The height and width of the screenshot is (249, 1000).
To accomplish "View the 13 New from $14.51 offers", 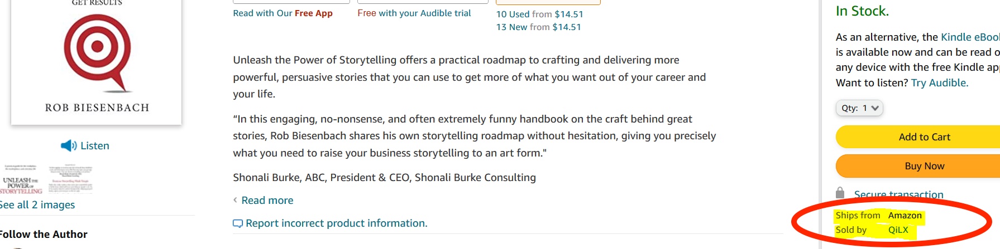I will click(538, 27).
